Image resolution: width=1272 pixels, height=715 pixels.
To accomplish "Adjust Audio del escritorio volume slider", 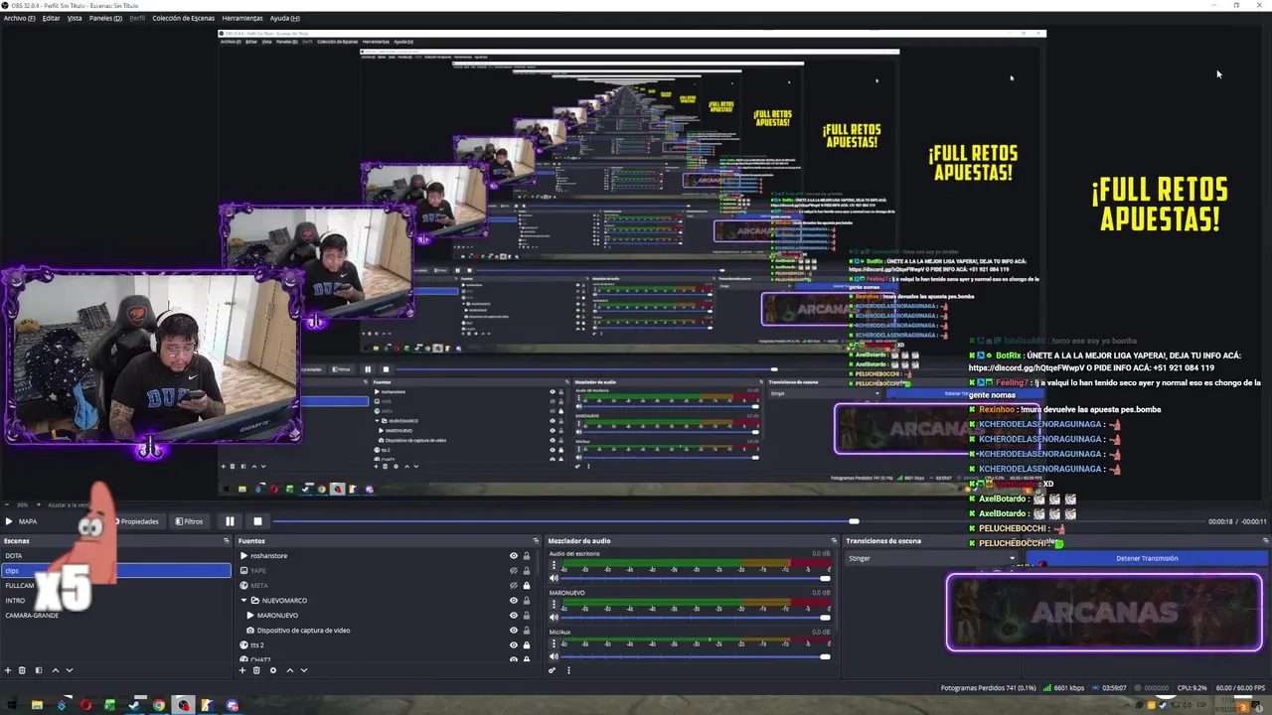I will (696, 579).
